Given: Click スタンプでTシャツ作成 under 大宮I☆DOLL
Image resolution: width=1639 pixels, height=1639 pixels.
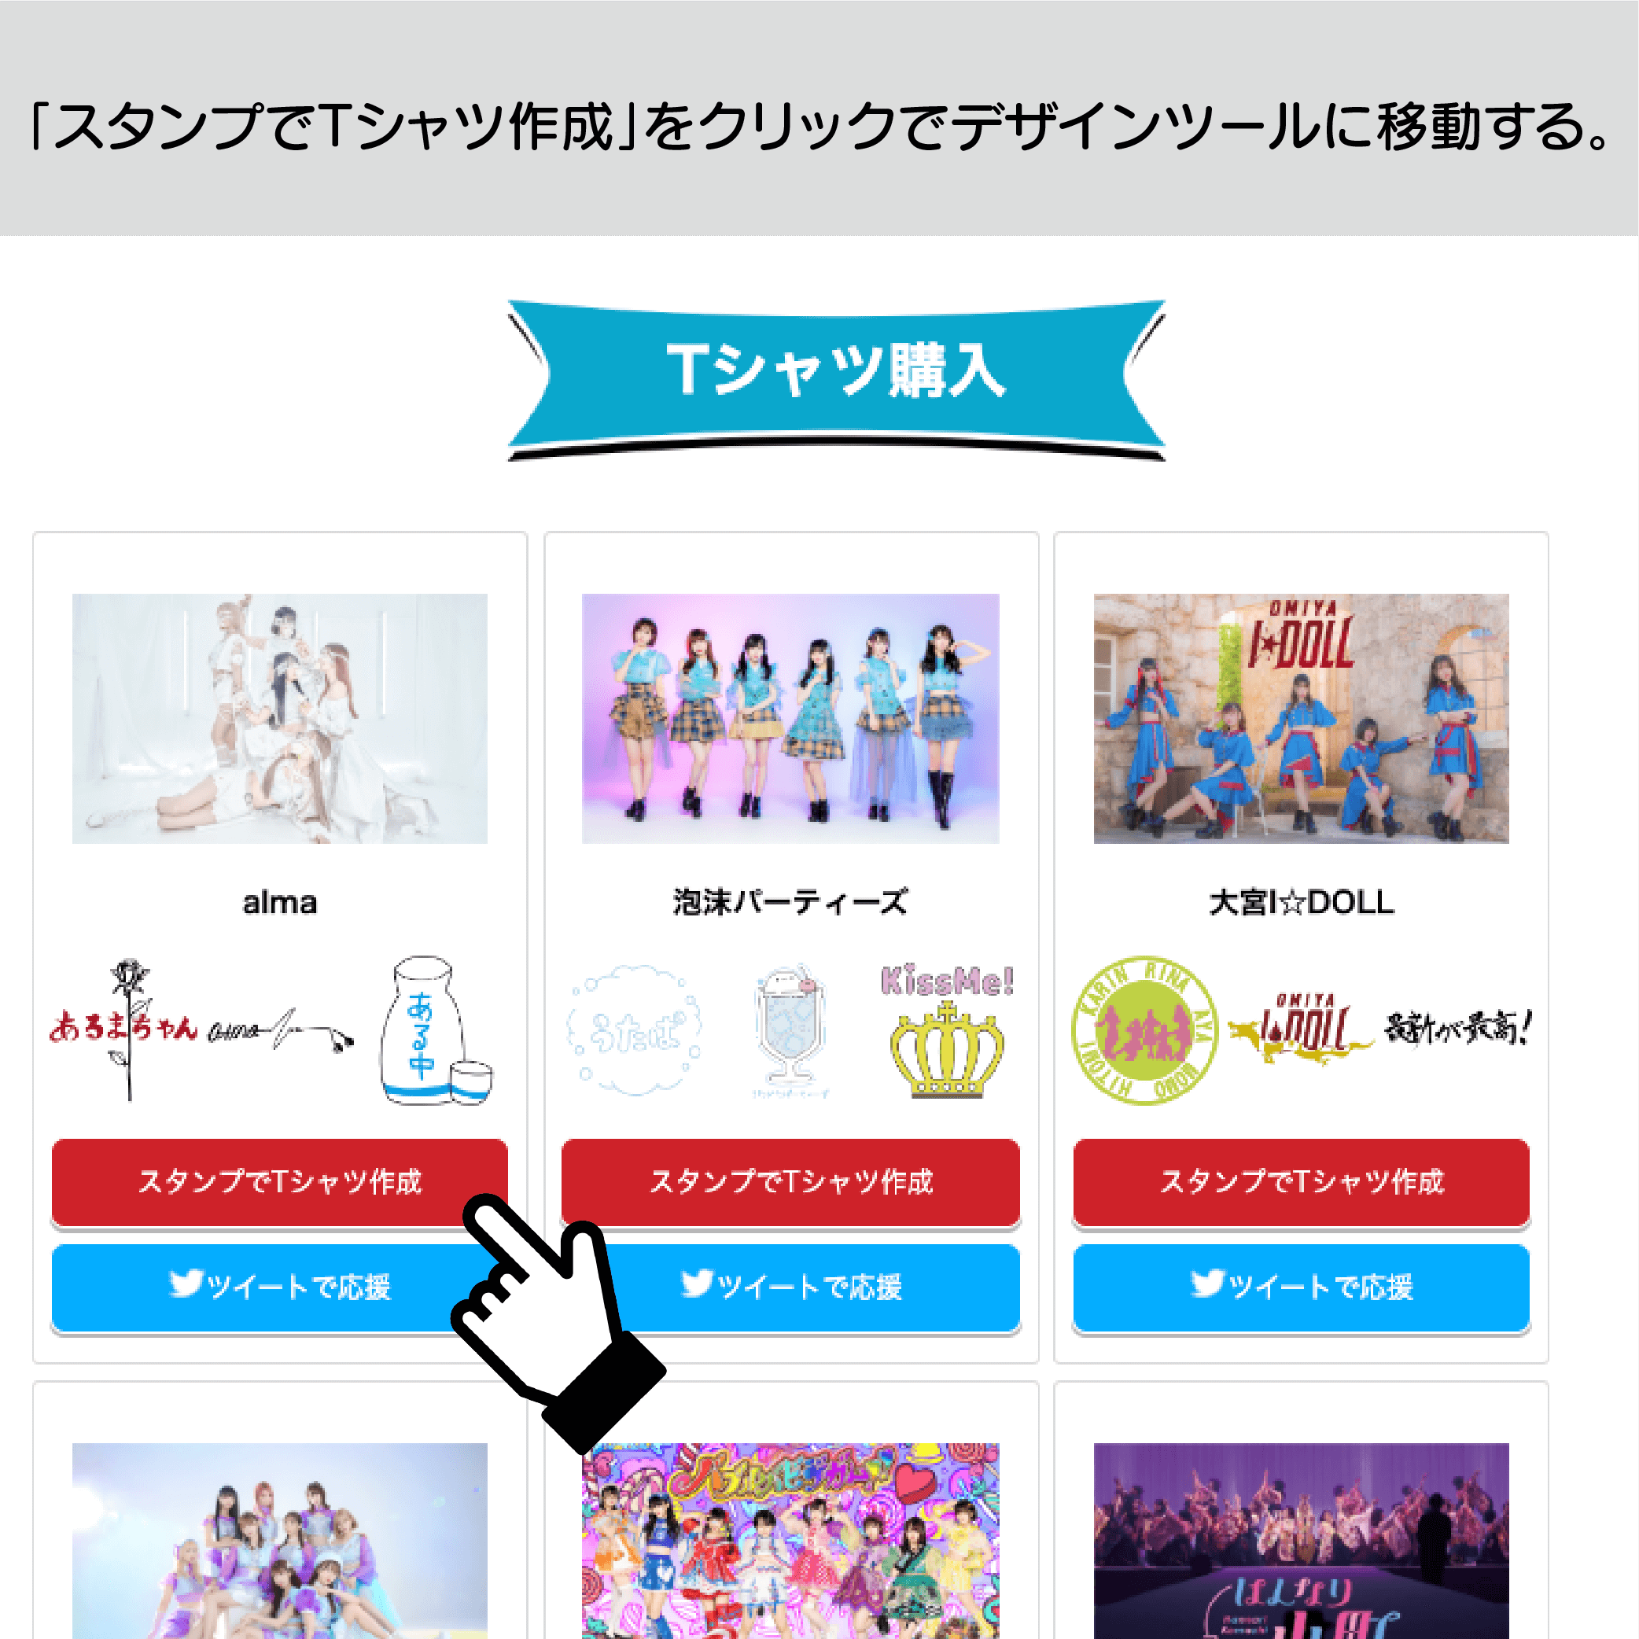Looking at the screenshot, I should coord(1302,1183).
